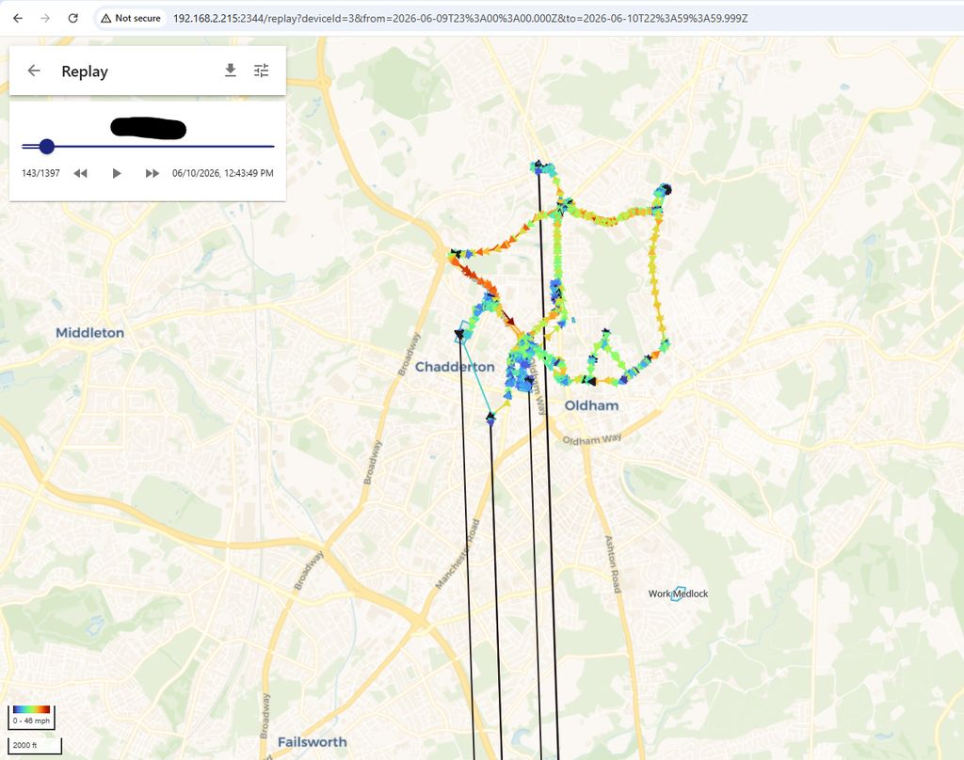Click the Not secure warning badge
Image resolution: width=964 pixels, height=760 pixels.
click(131, 19)
